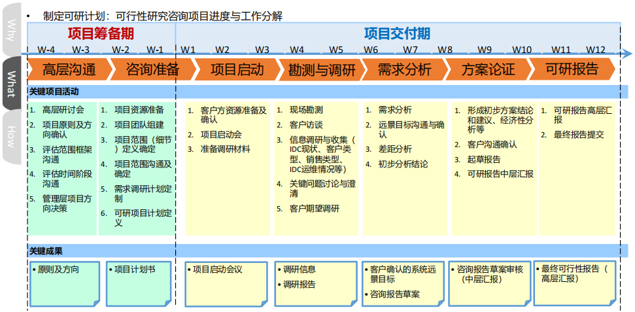This screenshot has width=635, height=312.
Task: Click the 原则及方向 deliverable note
Action: coord(64,284)
